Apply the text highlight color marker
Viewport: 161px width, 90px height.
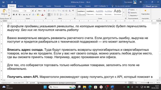click(x=38, y=15)
